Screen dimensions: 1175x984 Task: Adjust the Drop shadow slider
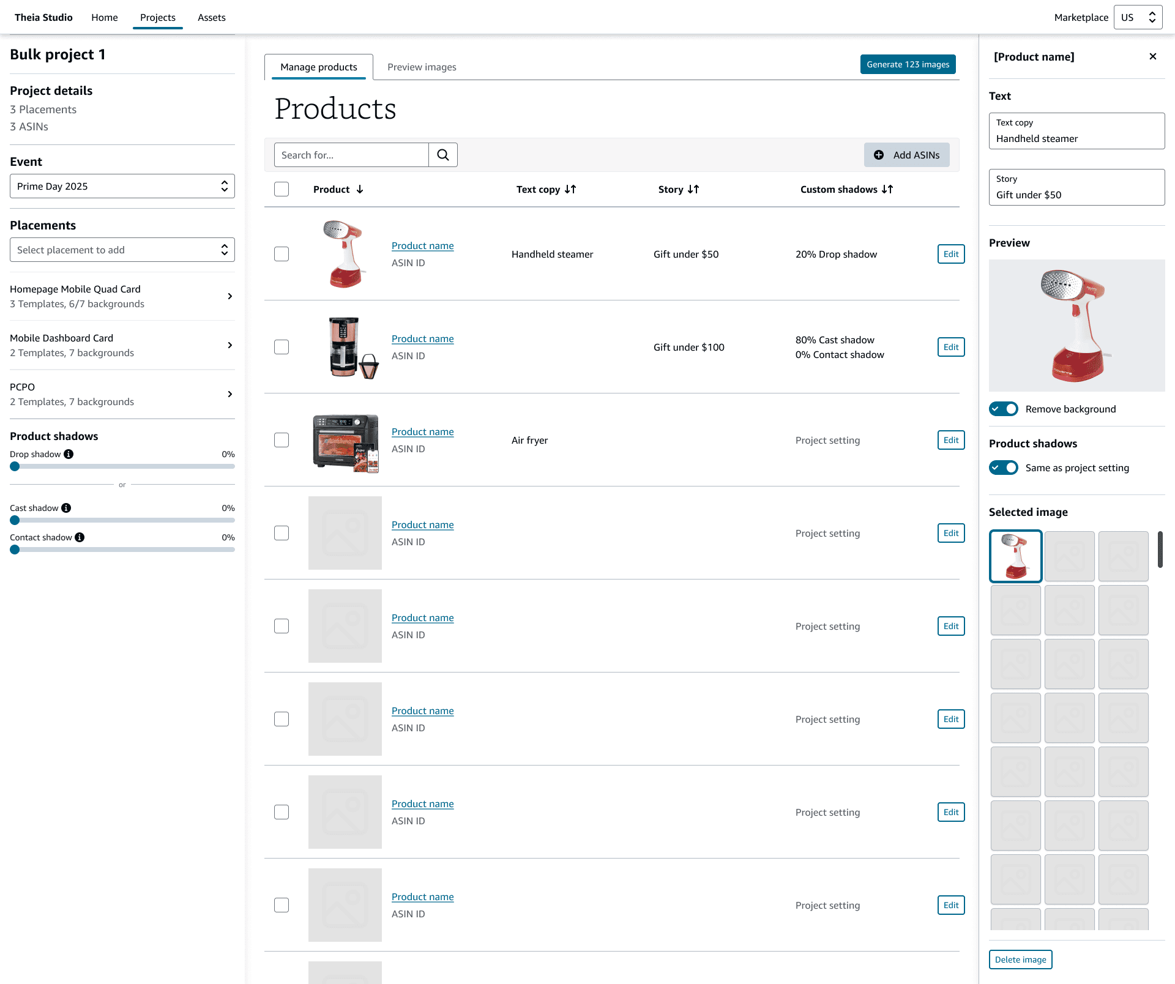[x=122, y=466]
